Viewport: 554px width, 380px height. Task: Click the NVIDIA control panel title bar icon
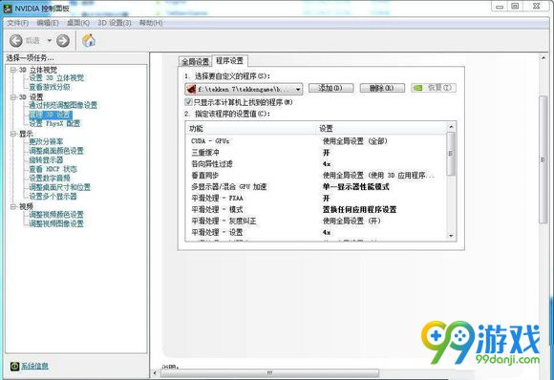[x=8, y=9]
